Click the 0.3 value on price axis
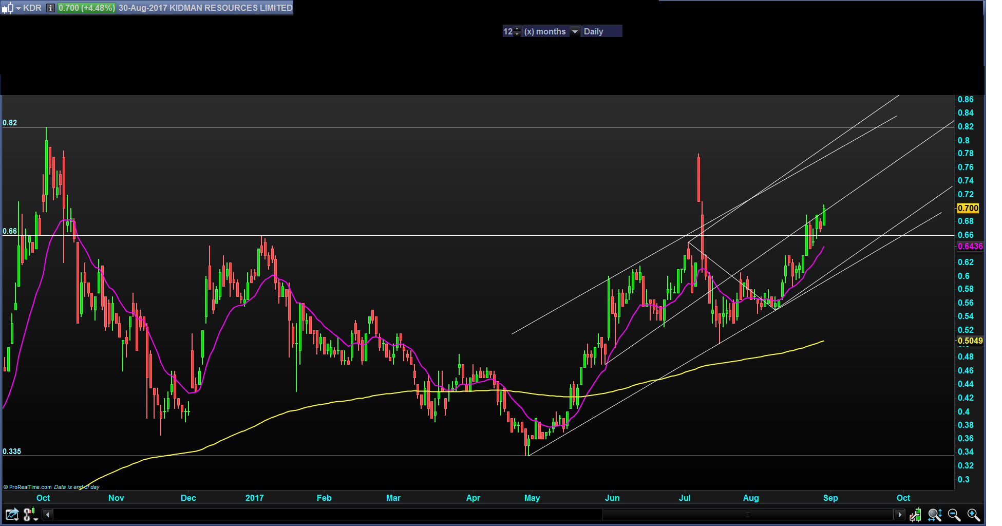1002x526 pixels. (963, 479)
